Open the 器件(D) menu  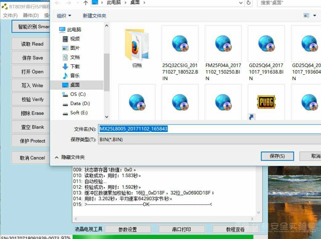[x=31, y=15]
